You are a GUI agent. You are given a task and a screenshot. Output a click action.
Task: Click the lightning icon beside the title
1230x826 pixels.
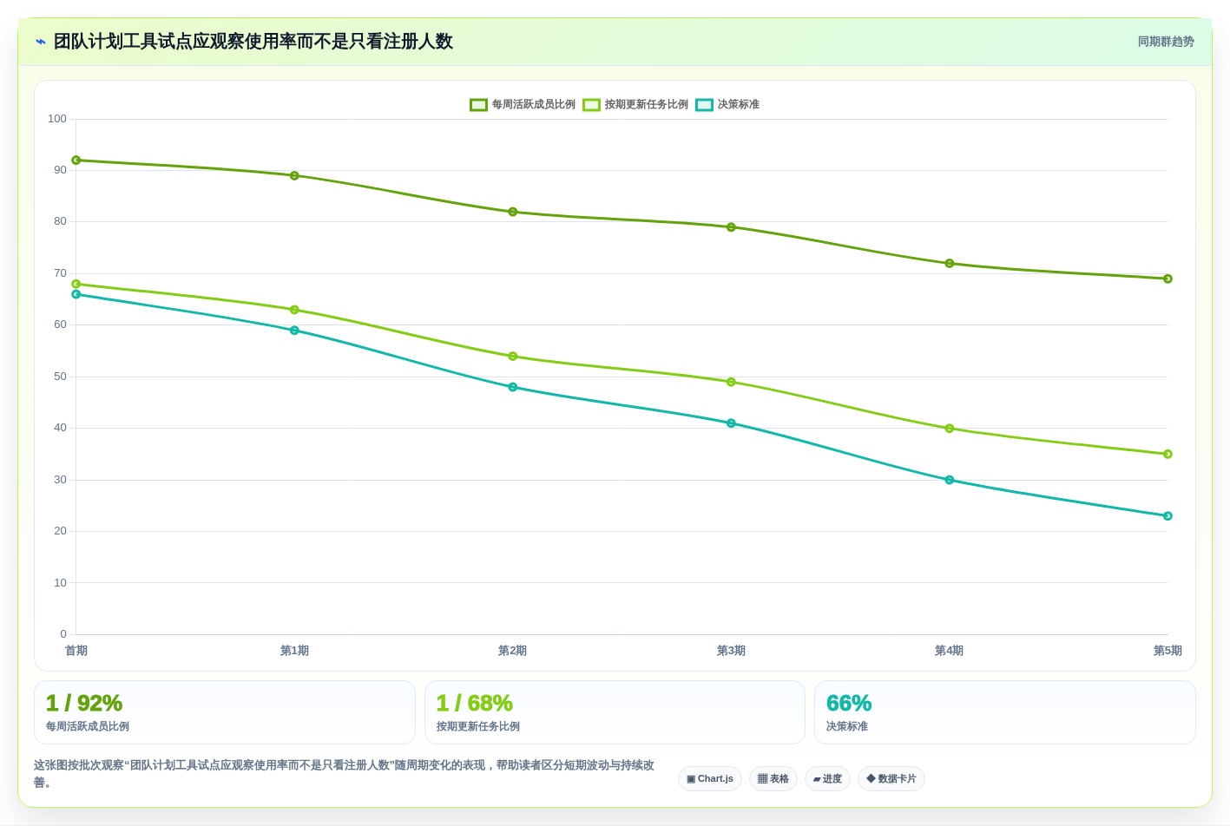tap(41, 42)
